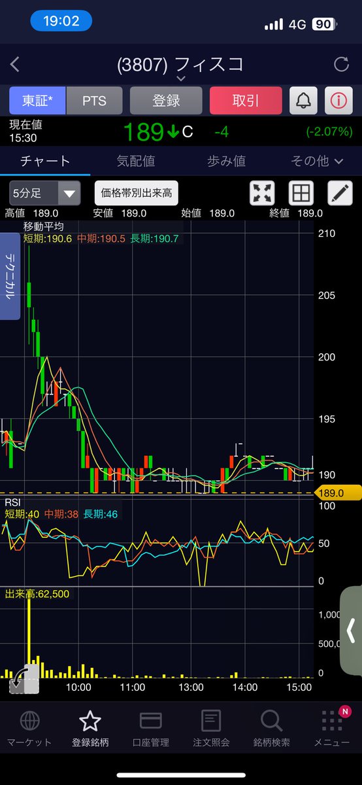The image size is (362, 785).
Task: Open the メニュー grid tab
Action: pyautogui.click(x=332, y=729)
